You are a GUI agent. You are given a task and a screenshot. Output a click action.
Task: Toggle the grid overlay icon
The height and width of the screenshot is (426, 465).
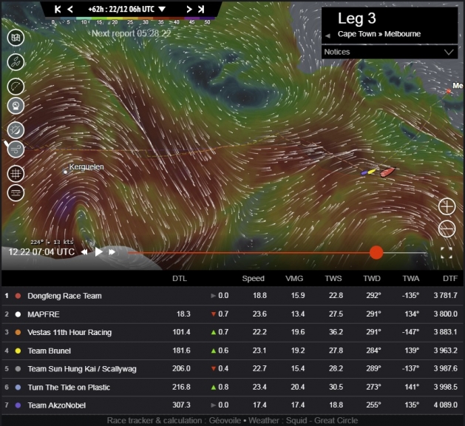pos(16,174)
